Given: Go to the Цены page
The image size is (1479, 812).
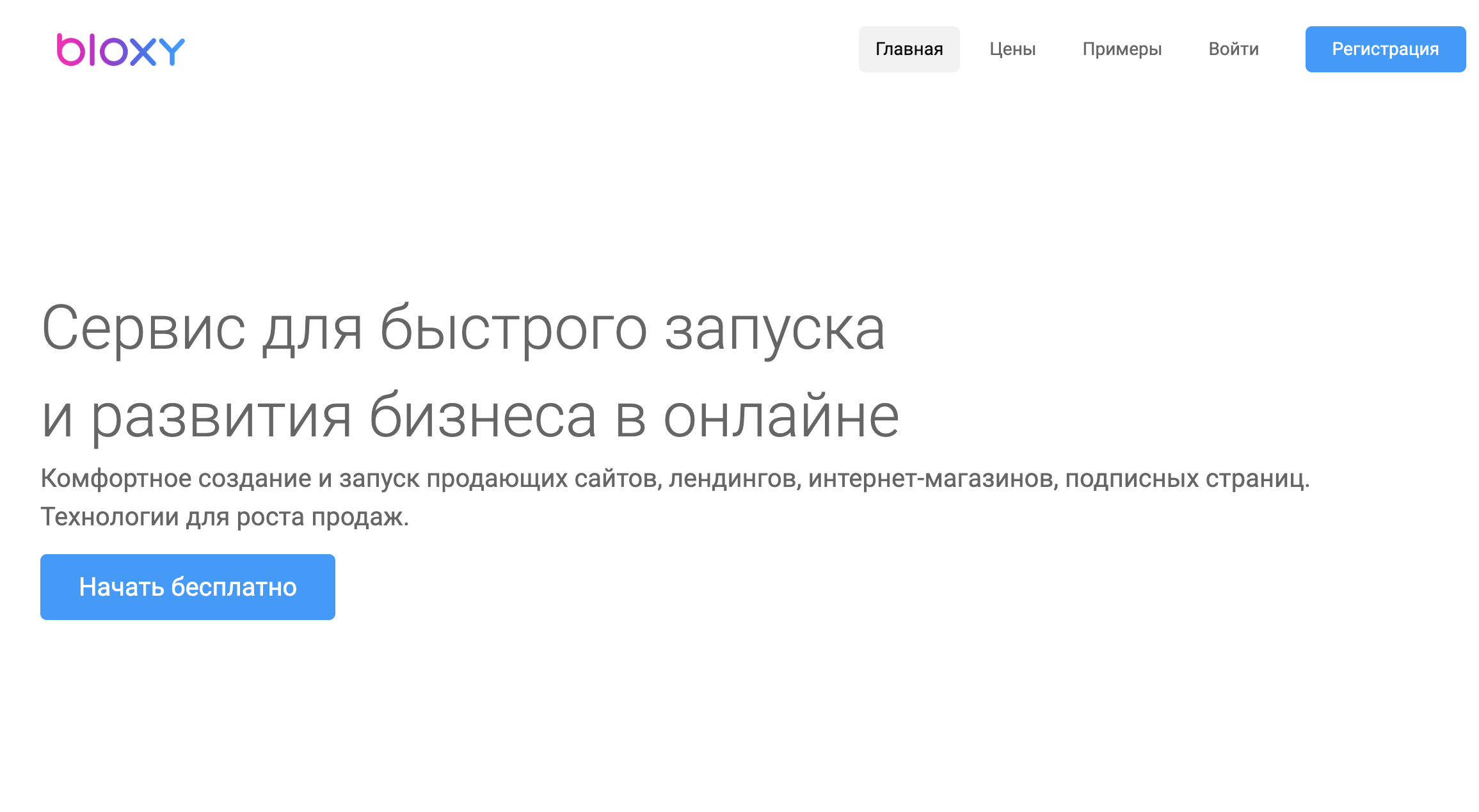Looking at the screenshot, I should pos(1012,49).
